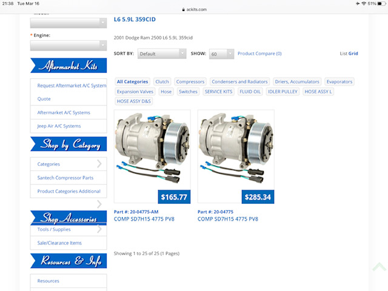The height and width of the screenshot is (291, 388).
Task: Open the Engine dropdown
Action: click(68, 45)
